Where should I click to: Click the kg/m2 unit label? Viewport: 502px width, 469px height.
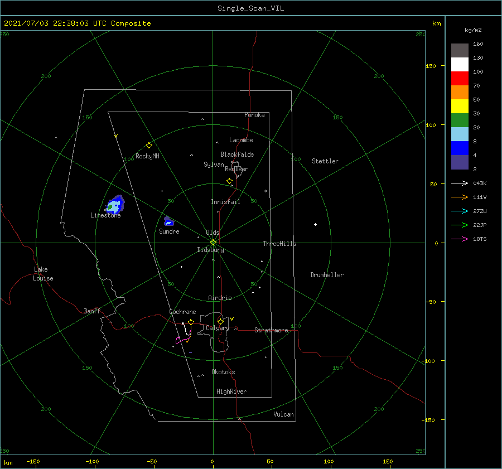coord(473,30)
